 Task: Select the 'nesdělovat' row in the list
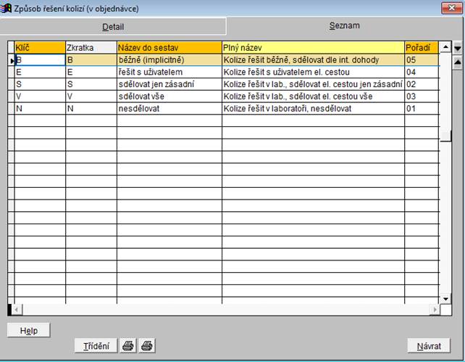(x=169, y=108)
